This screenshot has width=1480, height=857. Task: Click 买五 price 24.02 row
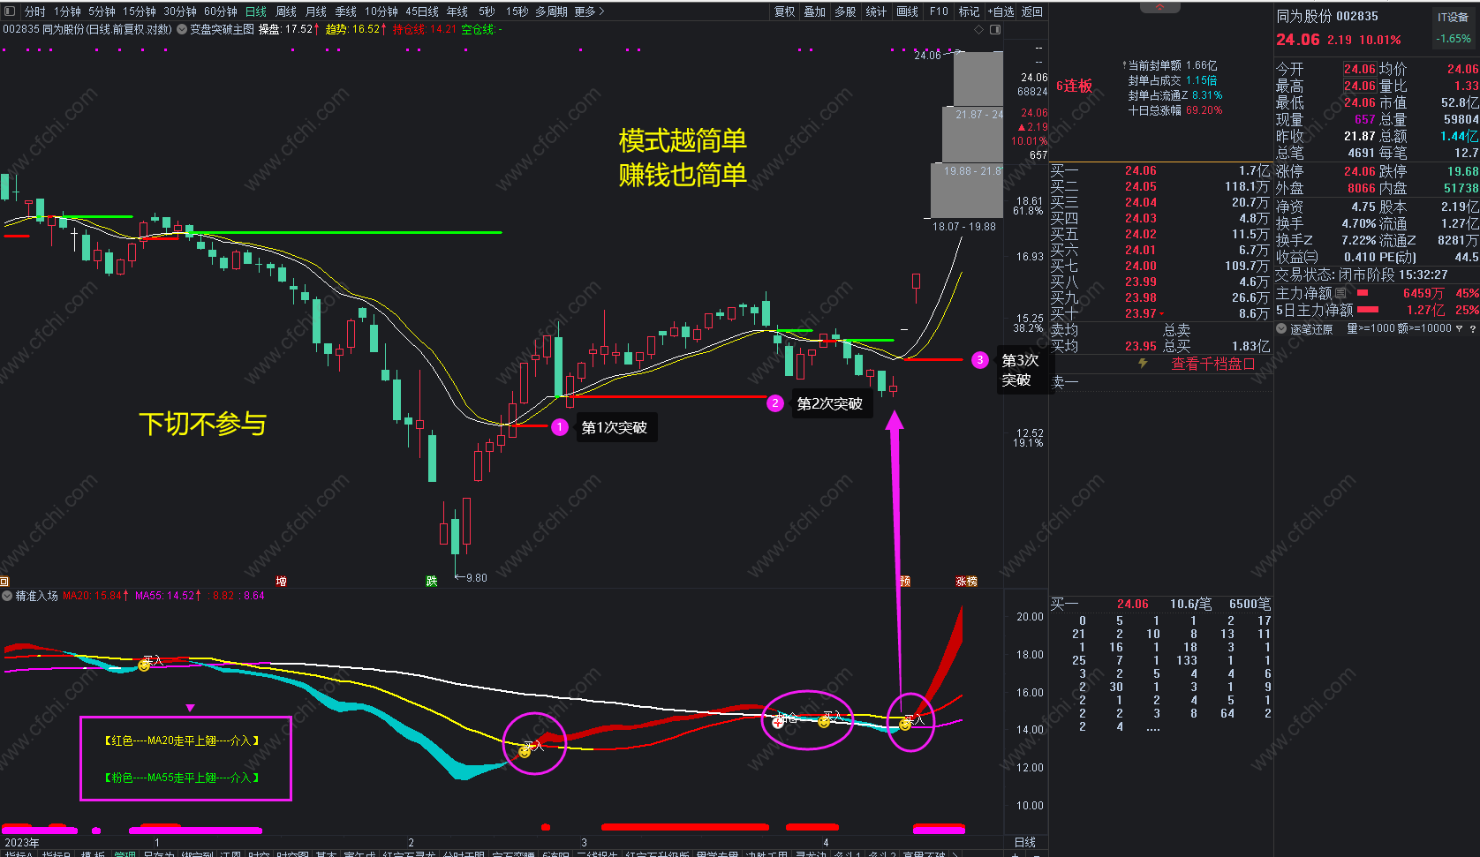coord(1160,234)
